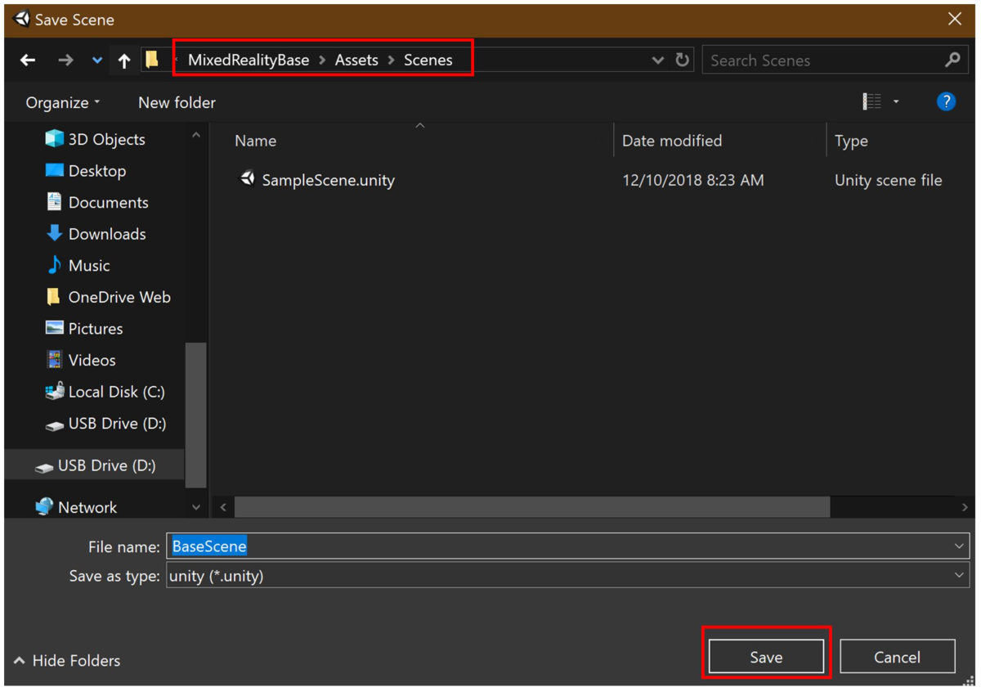Select the SampleScene.unity file
This screenshot has height=692, width=981.
tap(328, 180)
